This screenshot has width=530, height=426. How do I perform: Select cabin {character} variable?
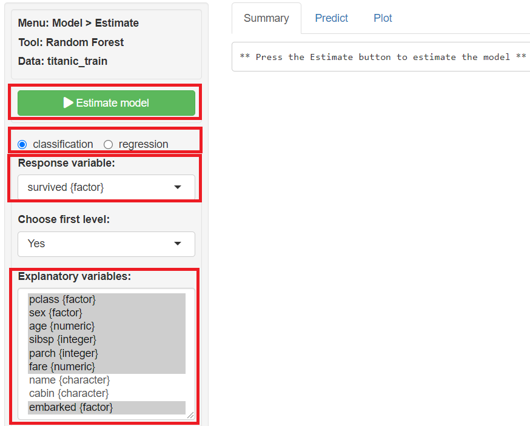[69, 393]
